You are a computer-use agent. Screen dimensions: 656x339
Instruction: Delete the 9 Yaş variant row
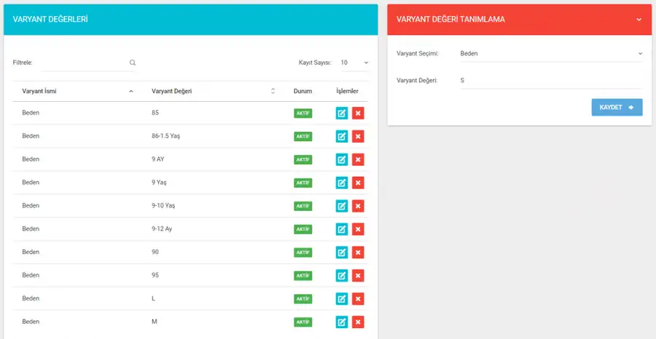pos(358,183)
